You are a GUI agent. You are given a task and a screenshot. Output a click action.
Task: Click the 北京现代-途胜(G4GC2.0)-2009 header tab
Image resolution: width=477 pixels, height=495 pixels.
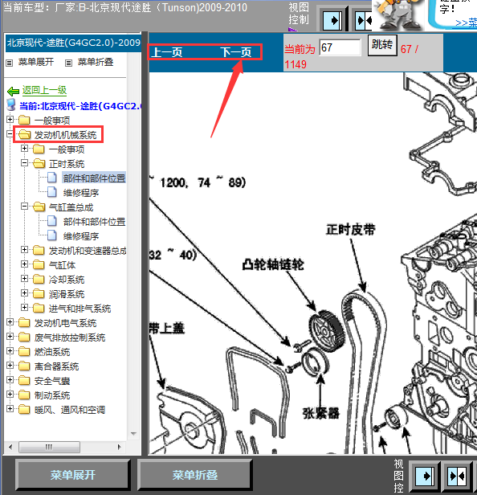click(x=73, y=43)
